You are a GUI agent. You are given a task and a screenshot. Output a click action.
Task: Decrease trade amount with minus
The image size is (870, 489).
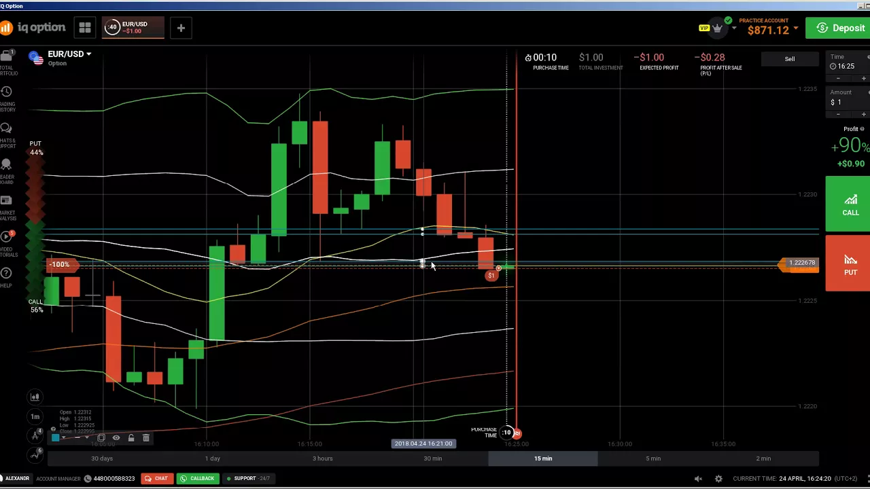pyautogui.click(x=837, y=114)
